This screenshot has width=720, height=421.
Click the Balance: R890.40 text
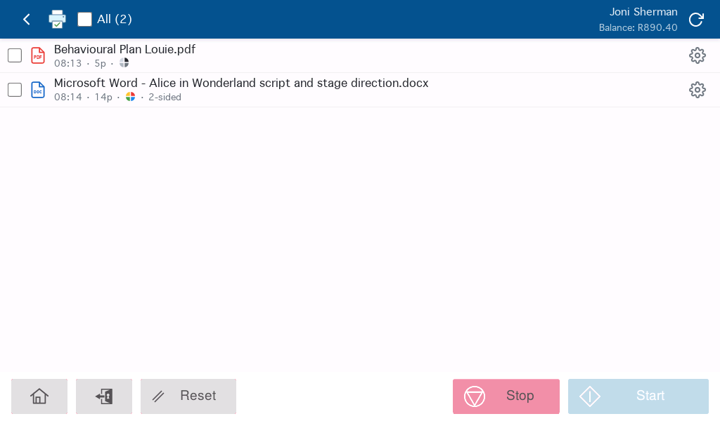tap(638, 27)
